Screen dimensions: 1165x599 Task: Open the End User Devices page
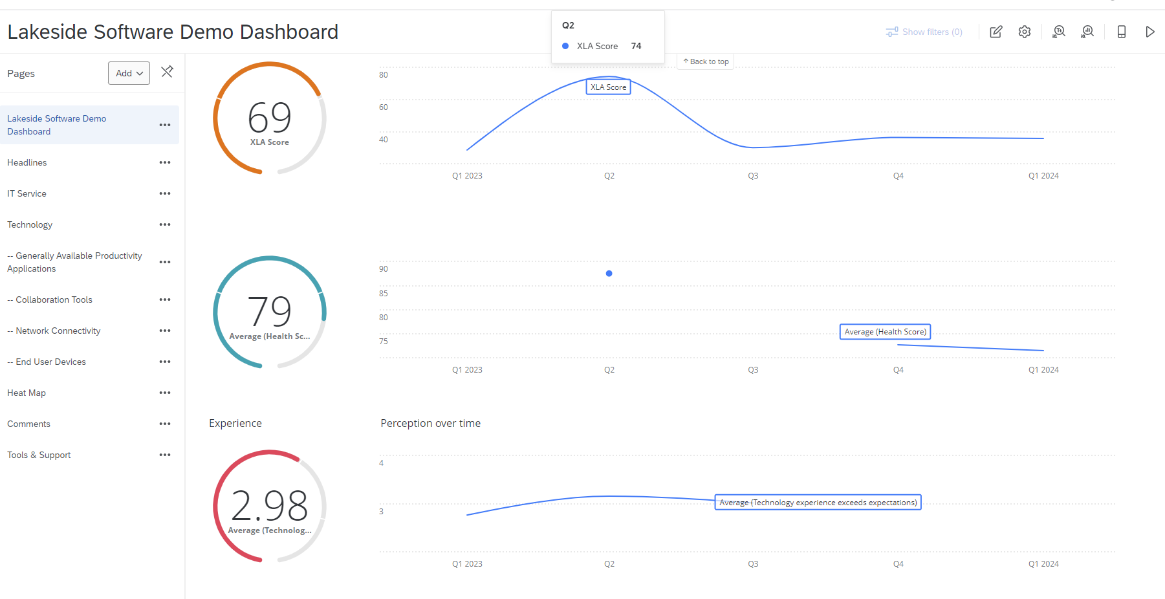pyautogui.click(x=47, y=362)
